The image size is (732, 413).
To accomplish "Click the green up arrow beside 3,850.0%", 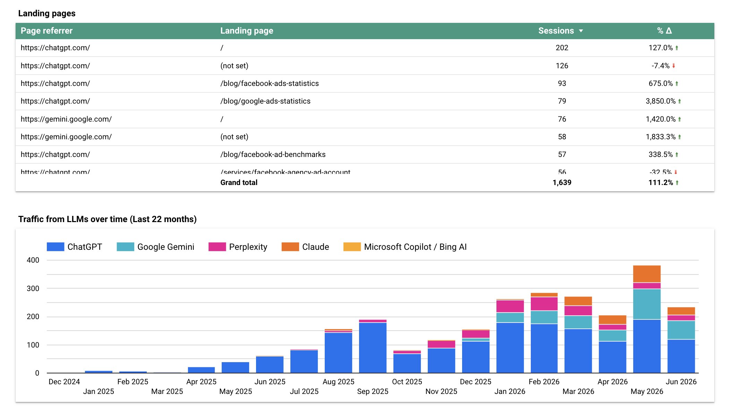I will point(680,101).
